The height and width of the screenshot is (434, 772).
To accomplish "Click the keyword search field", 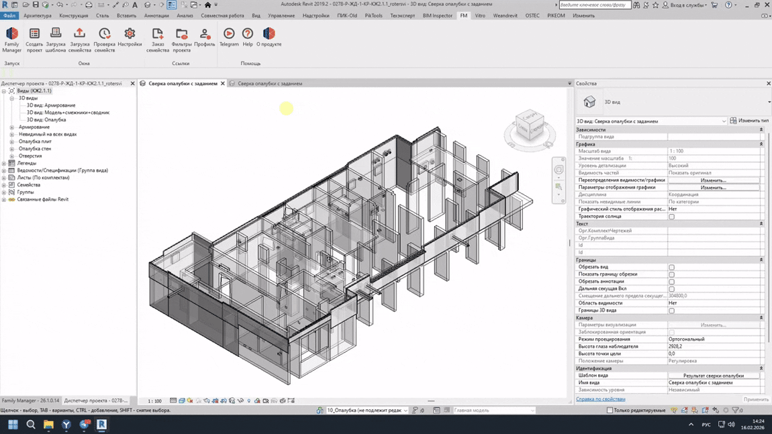I will tap(595, 5).
